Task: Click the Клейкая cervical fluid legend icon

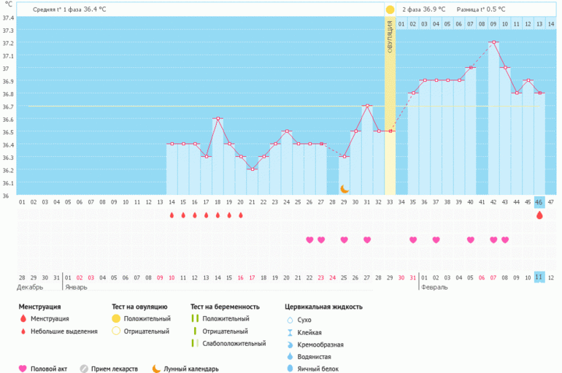Action: [x=290, y=332]
